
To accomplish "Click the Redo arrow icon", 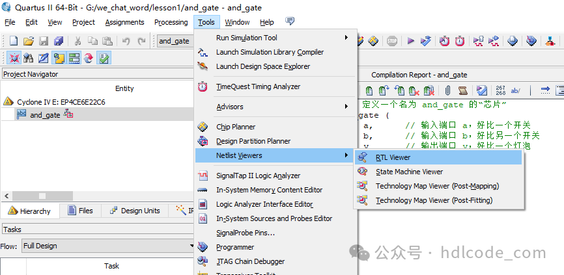I will click(x=141, y=41).
